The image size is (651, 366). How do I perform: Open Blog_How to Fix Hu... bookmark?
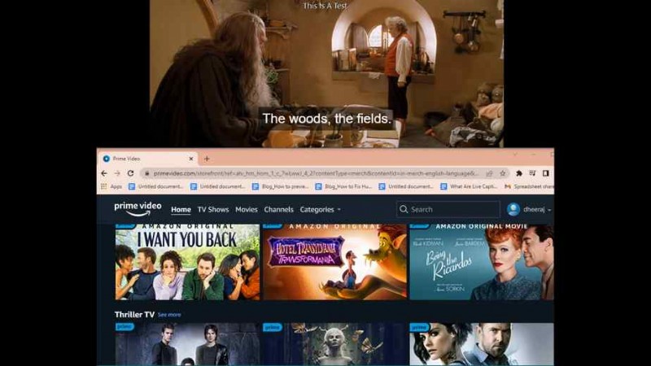tap(343, 187)
